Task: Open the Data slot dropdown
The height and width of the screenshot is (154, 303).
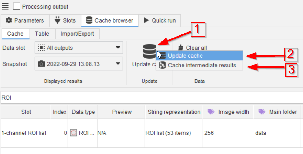Action: [79, 48]
